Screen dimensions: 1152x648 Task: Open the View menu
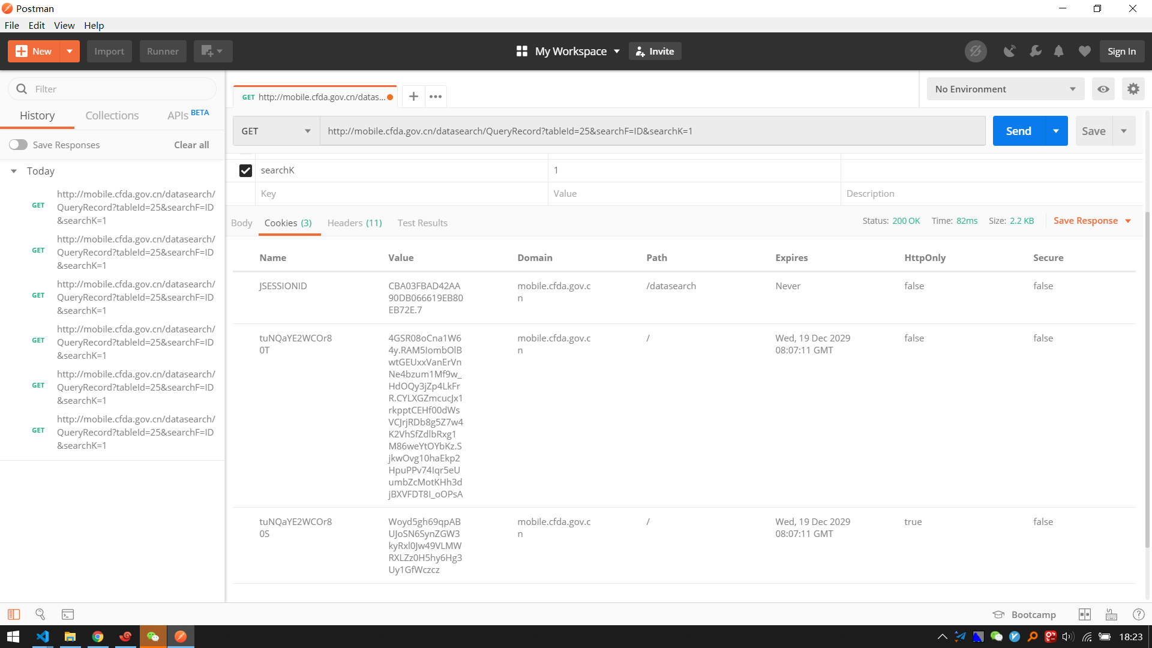pyautogui.click(x=64, y=25)
